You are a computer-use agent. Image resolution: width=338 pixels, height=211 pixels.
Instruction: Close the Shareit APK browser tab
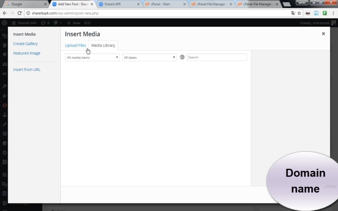coord(138,4)
